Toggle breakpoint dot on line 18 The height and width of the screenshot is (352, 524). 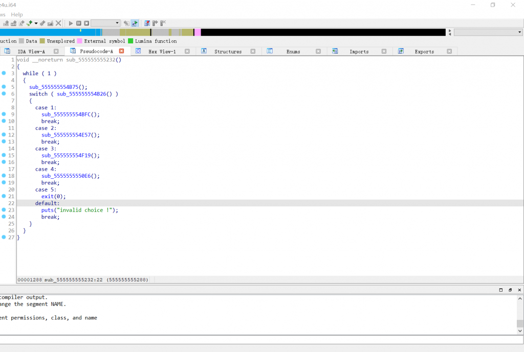tap(4, 176)
